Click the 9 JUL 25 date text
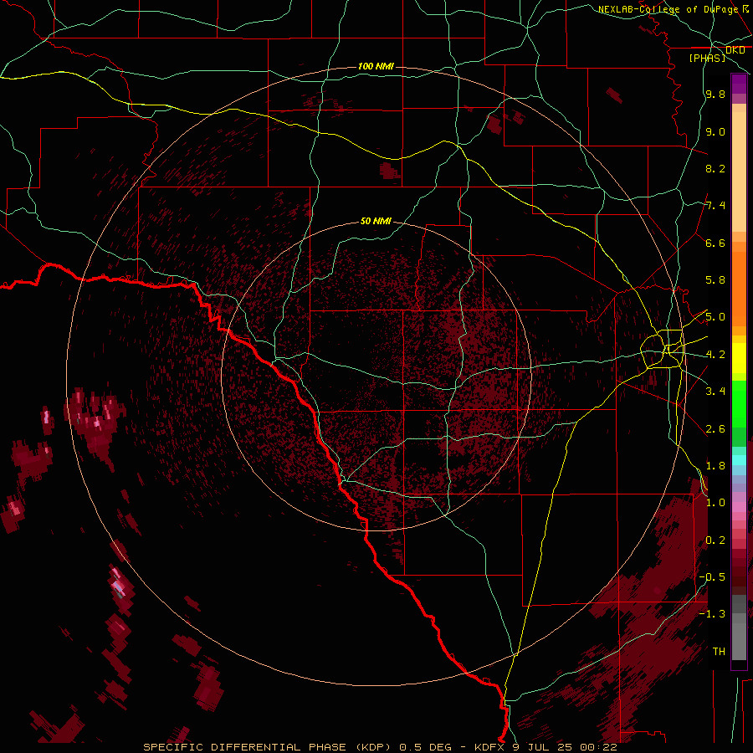Viewport: 753px width, 753px height. [543, 747]
